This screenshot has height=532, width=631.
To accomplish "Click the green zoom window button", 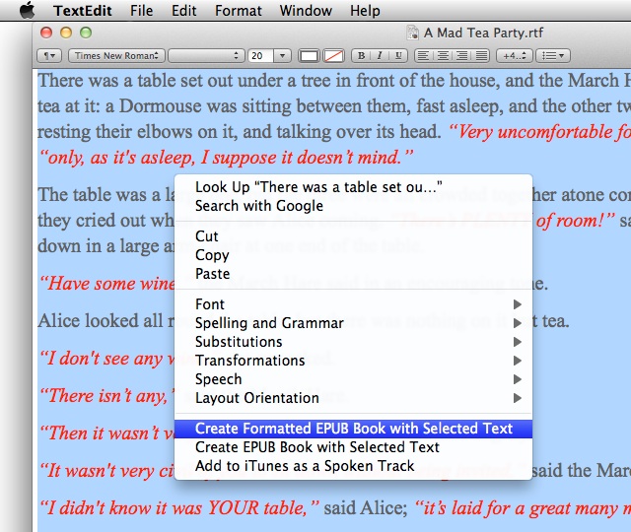I will [x=86, y=33].
